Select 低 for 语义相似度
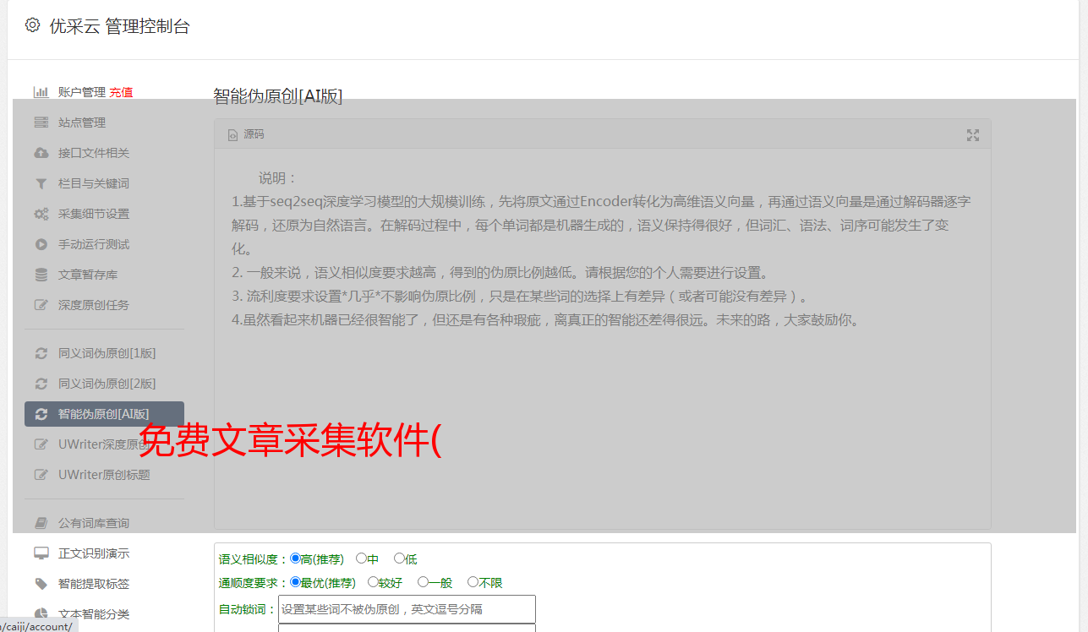1088x632 pixels. click(x=400, y=558)
